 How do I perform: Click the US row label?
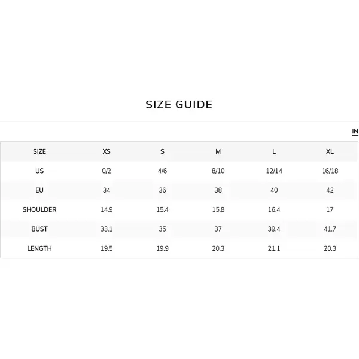pyautogui.click(x=39, y=171)
